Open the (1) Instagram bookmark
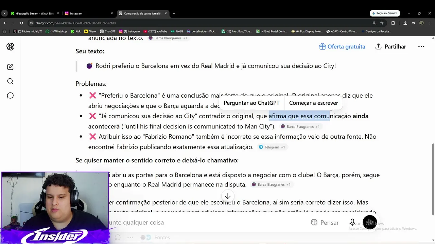The width and height of the screenshot is (435, 244). click(129, 32)
